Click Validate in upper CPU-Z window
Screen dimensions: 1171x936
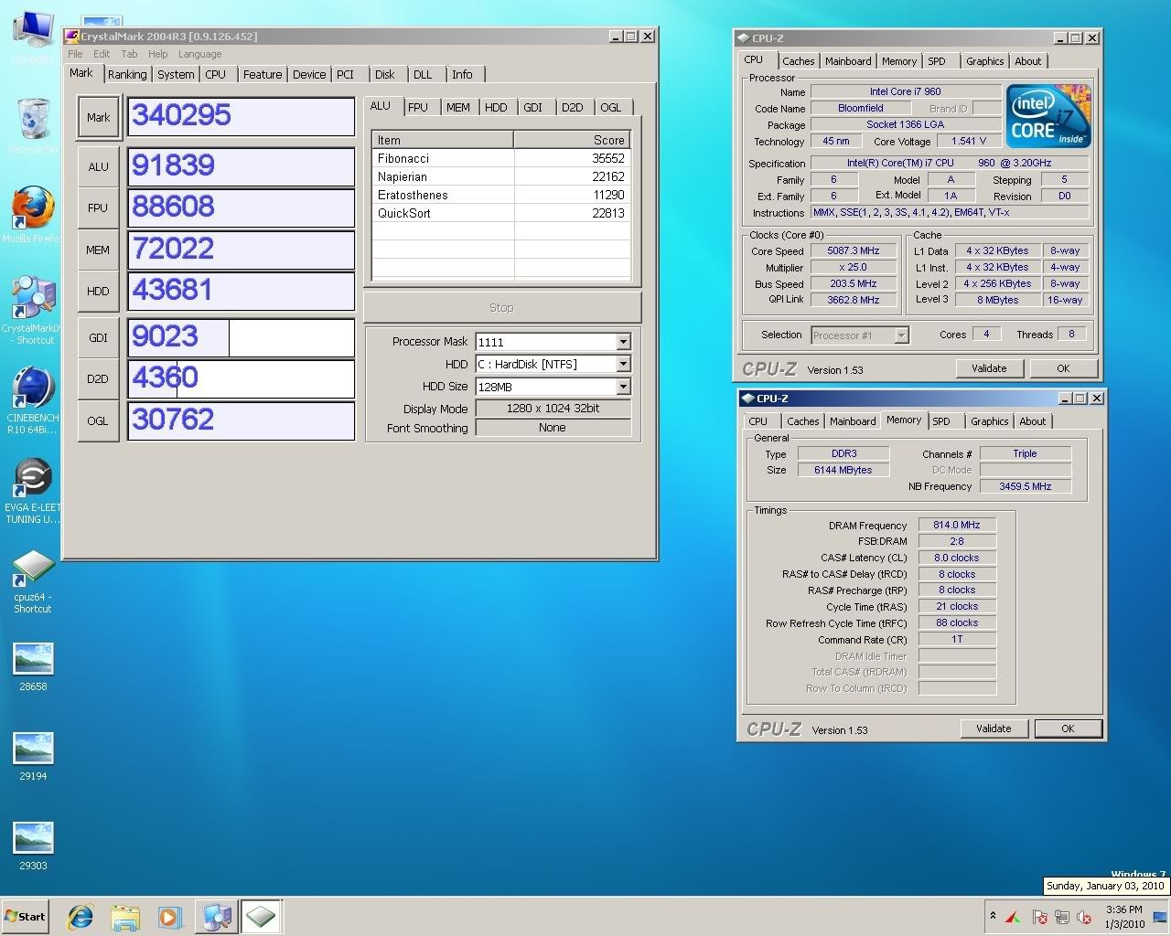point(989,368)
